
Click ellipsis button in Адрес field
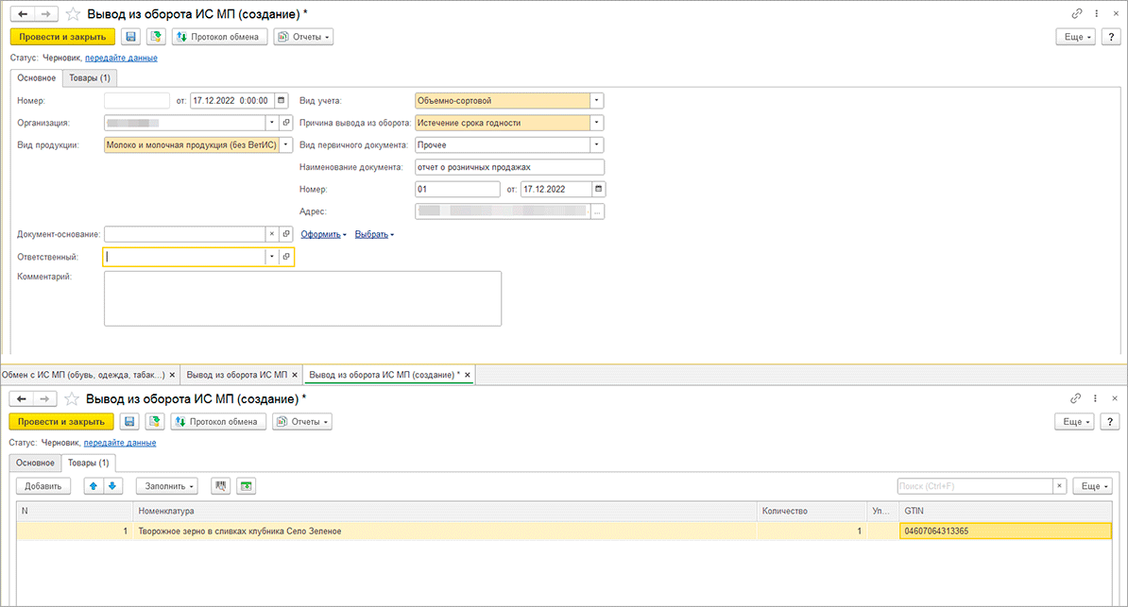[x=597, y=211]
